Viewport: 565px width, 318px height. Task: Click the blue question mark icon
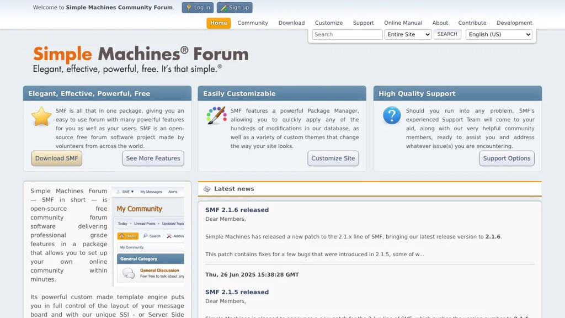click(x=392, y=115)
